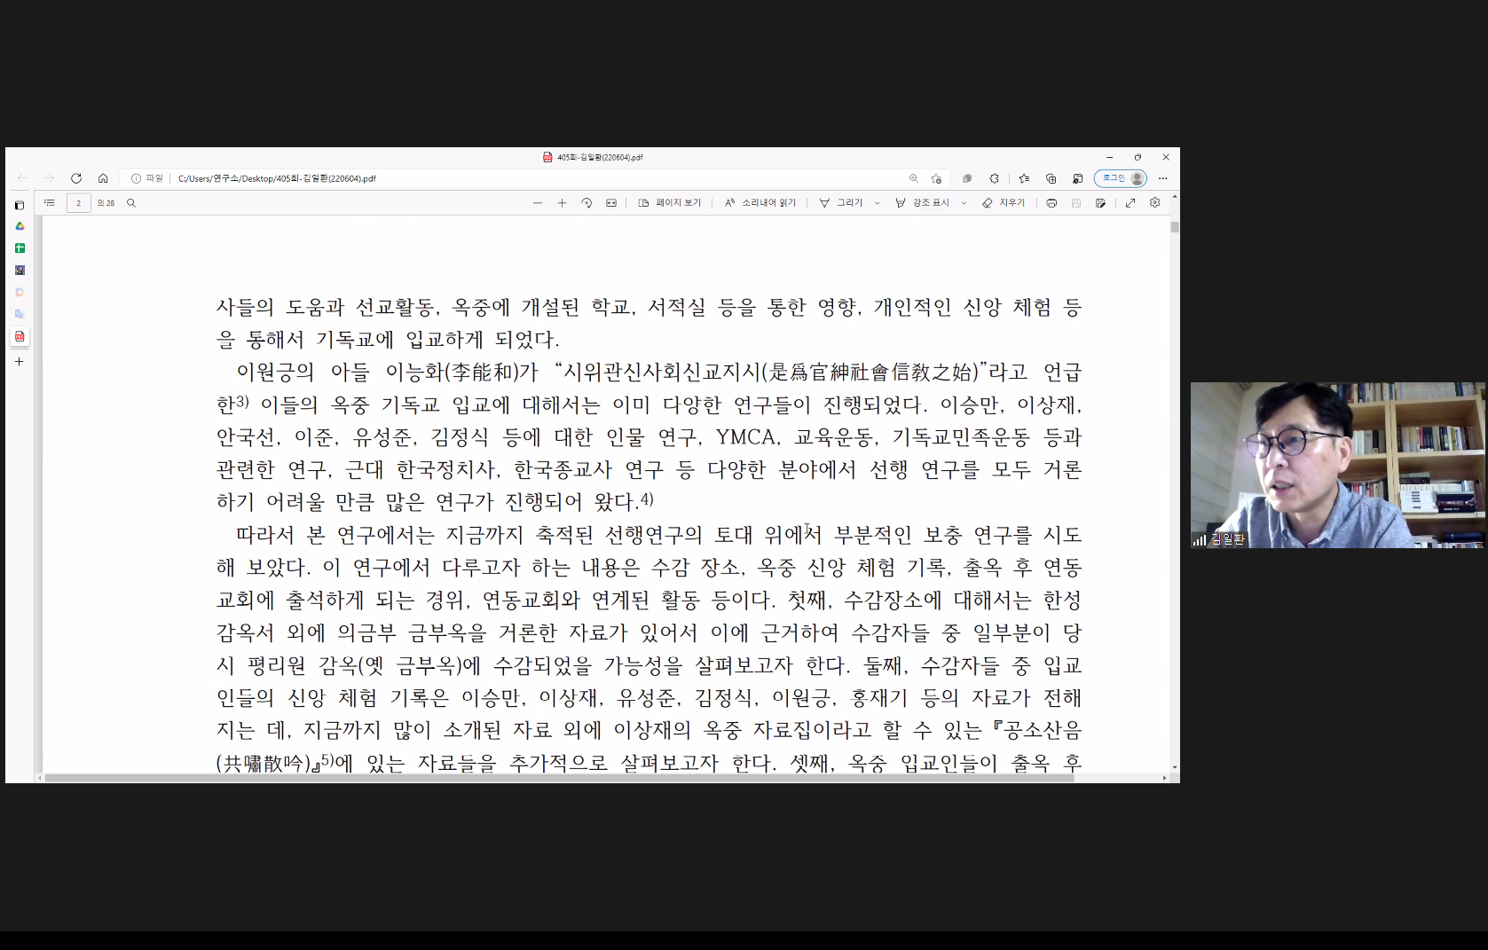Image resolution: width=1488 pixels, height=950 pixels.
Task: Rotate the PDF page
Action: point(587,203)
